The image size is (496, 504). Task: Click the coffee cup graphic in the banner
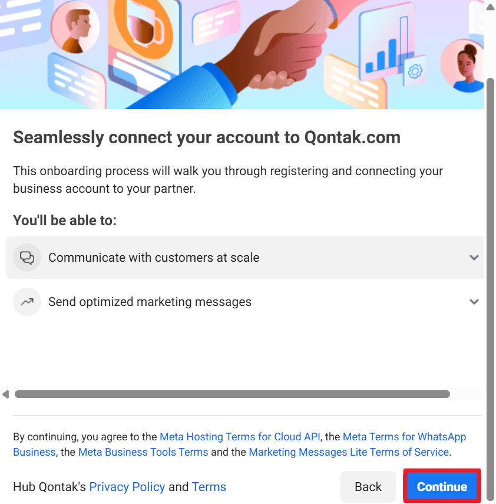click(145, 28)
